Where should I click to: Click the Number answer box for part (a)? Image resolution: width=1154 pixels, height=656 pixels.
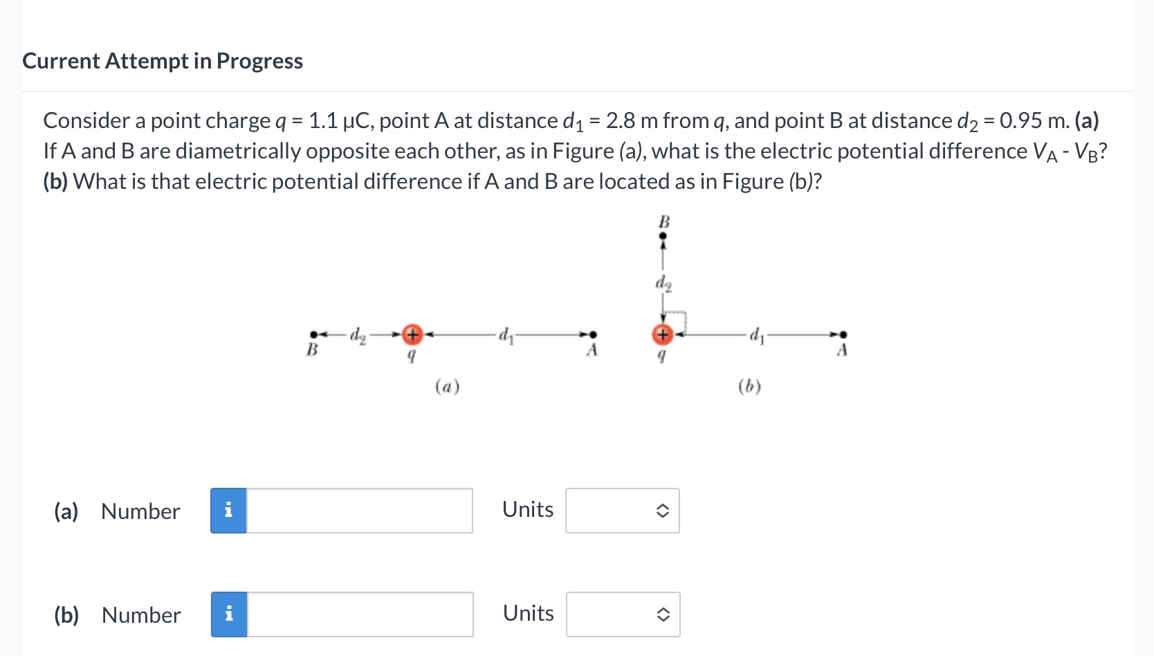coord(360,510)
